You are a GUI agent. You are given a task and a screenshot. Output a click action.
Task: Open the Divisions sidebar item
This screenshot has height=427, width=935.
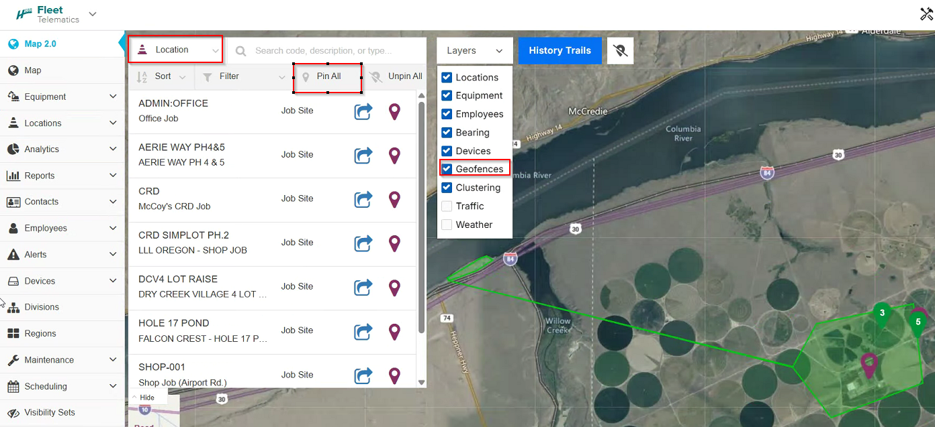62,307
